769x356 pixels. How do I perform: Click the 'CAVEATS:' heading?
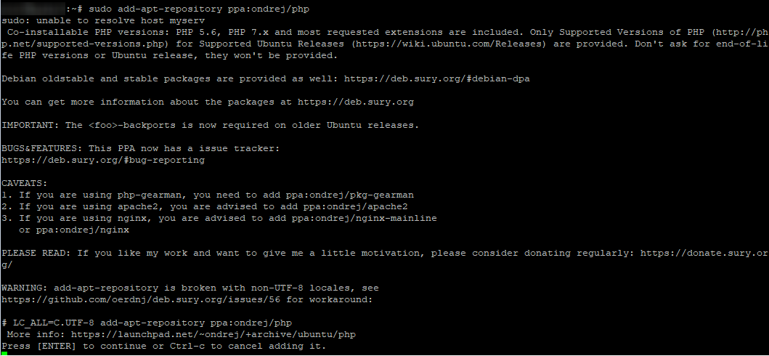click(25, 183)
